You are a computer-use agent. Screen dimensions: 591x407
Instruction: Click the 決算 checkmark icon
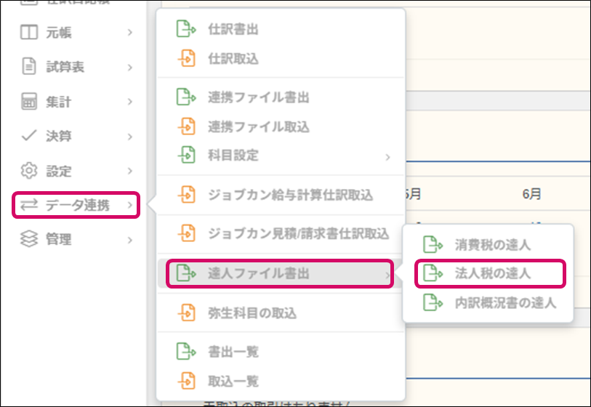28,136
